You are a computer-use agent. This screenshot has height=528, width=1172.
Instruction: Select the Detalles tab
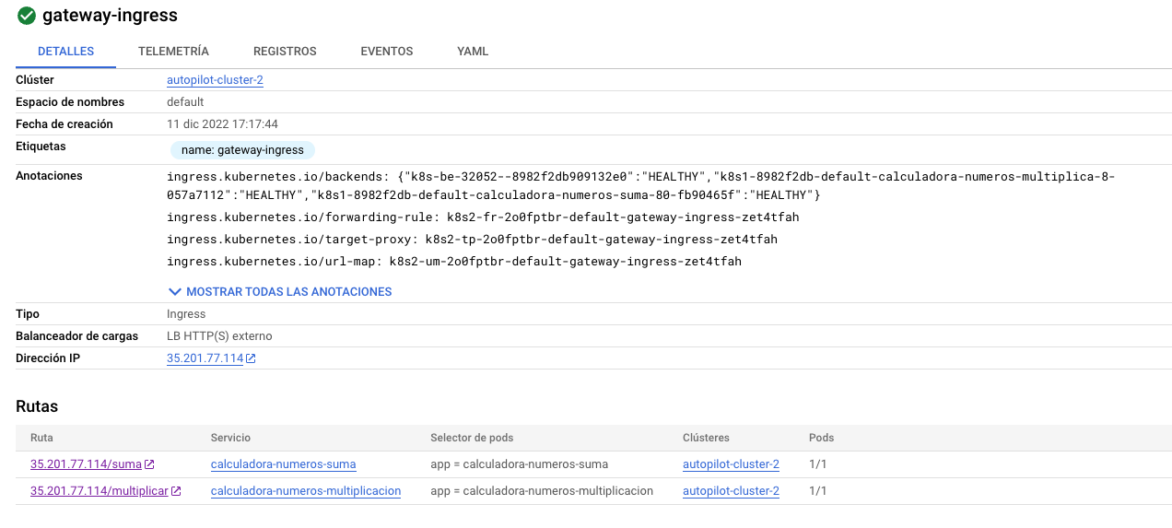click(65, 52)
